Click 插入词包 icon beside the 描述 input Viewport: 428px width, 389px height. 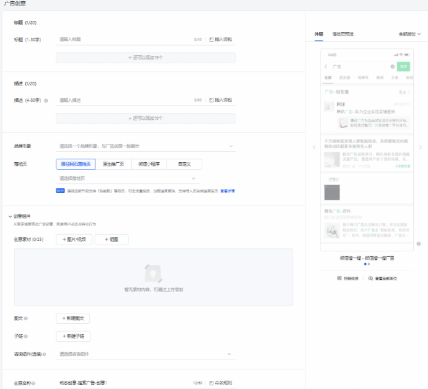(x=212, y=100)
